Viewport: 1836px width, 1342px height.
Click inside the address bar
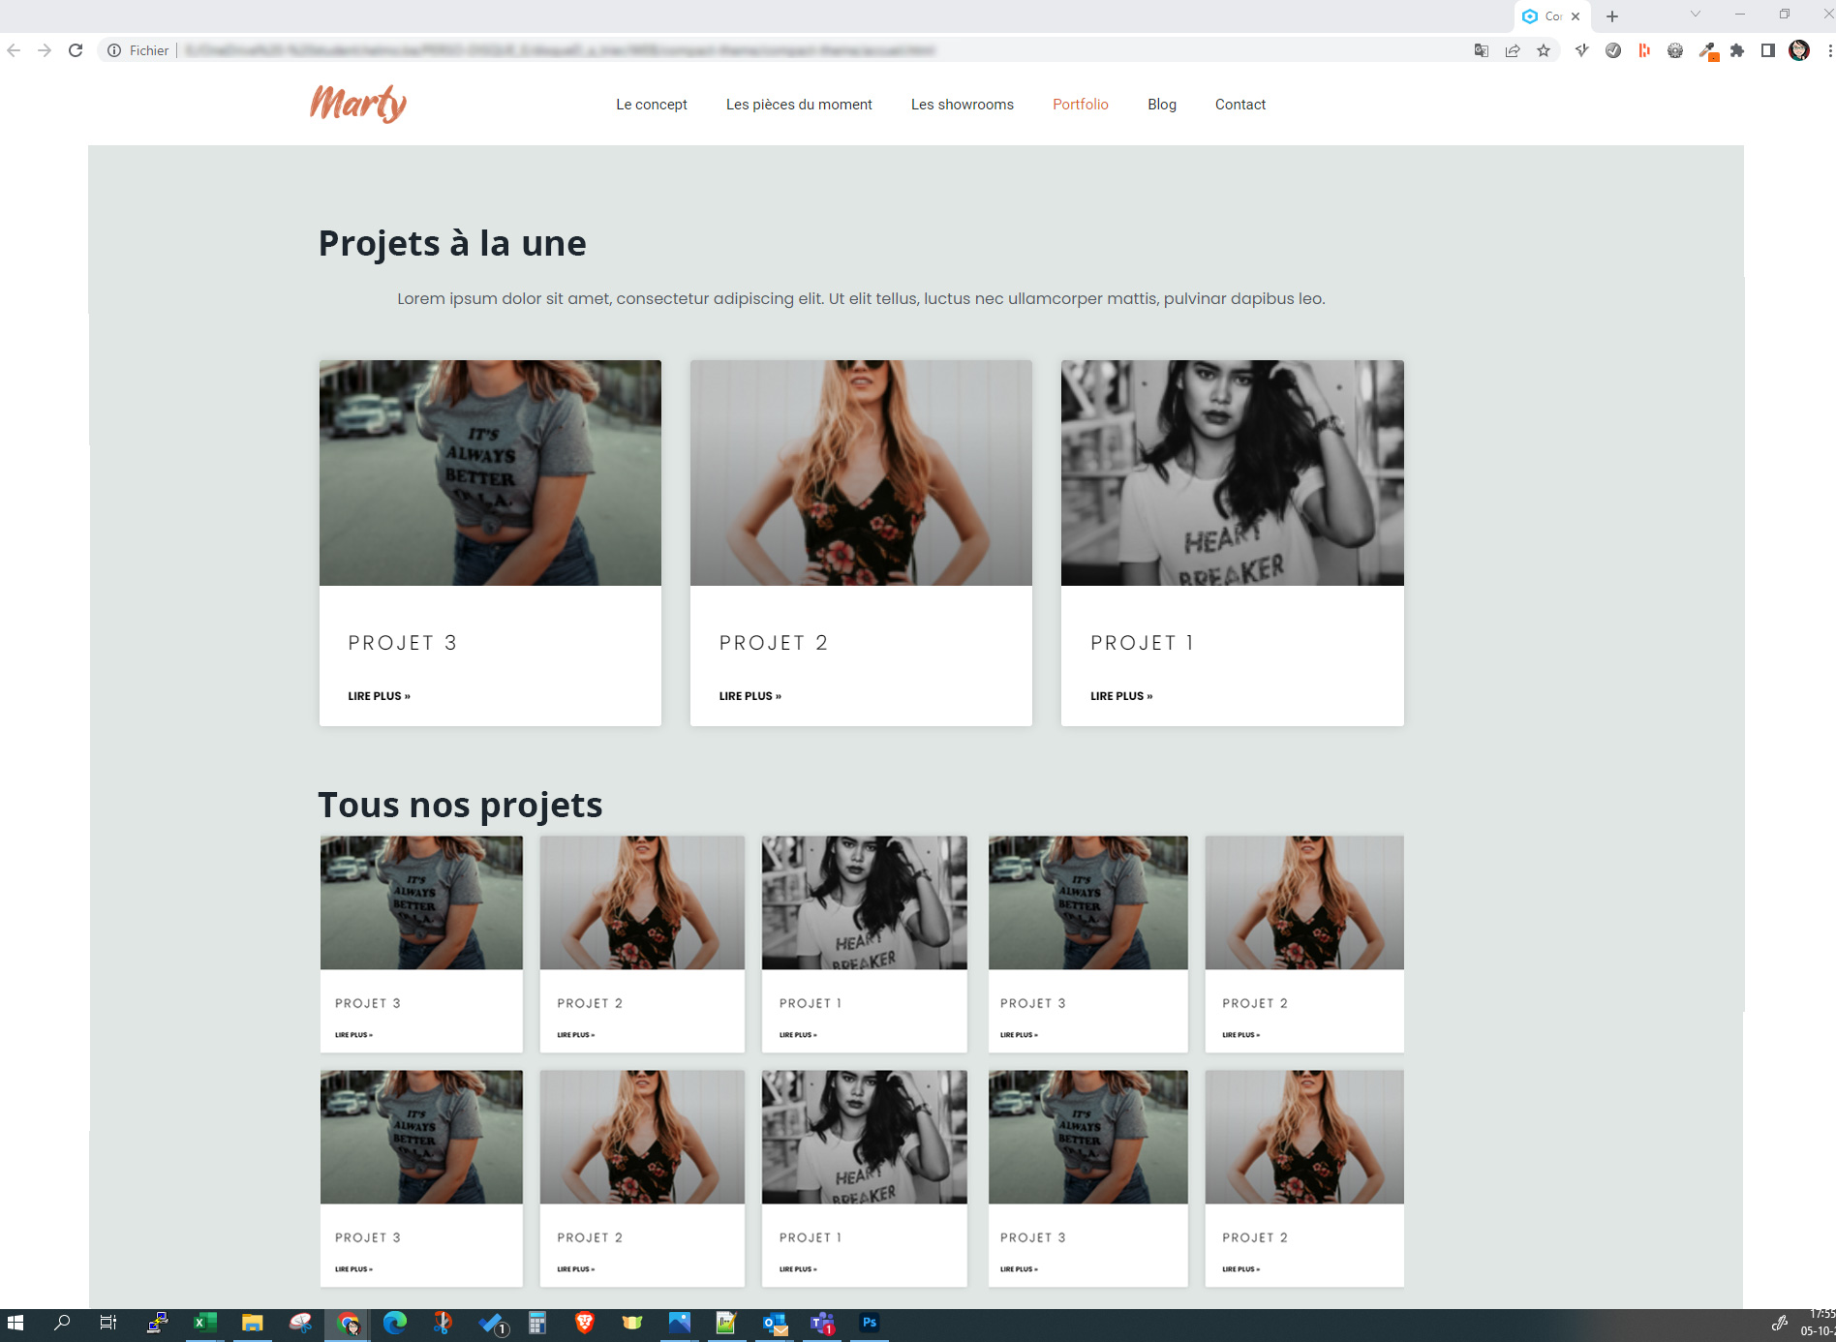(x=678, y=50)
